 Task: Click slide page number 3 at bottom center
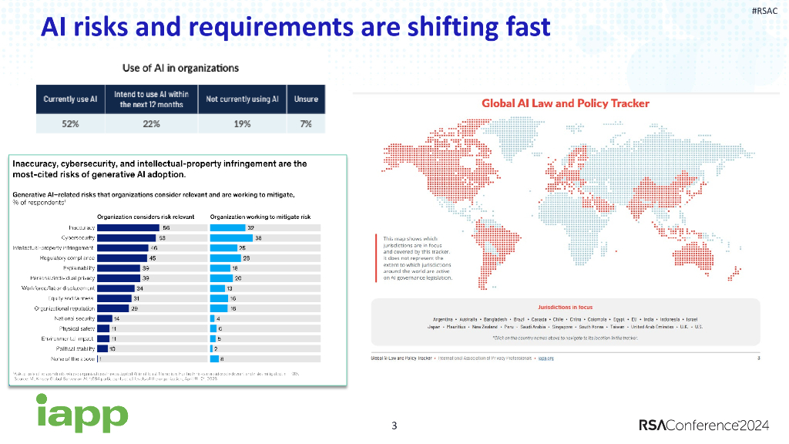(x=394, y=425)
